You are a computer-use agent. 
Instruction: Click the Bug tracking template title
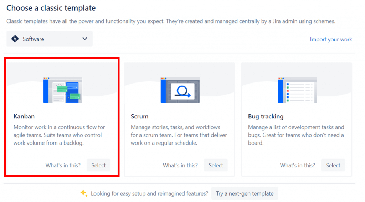tap(266, 116)
